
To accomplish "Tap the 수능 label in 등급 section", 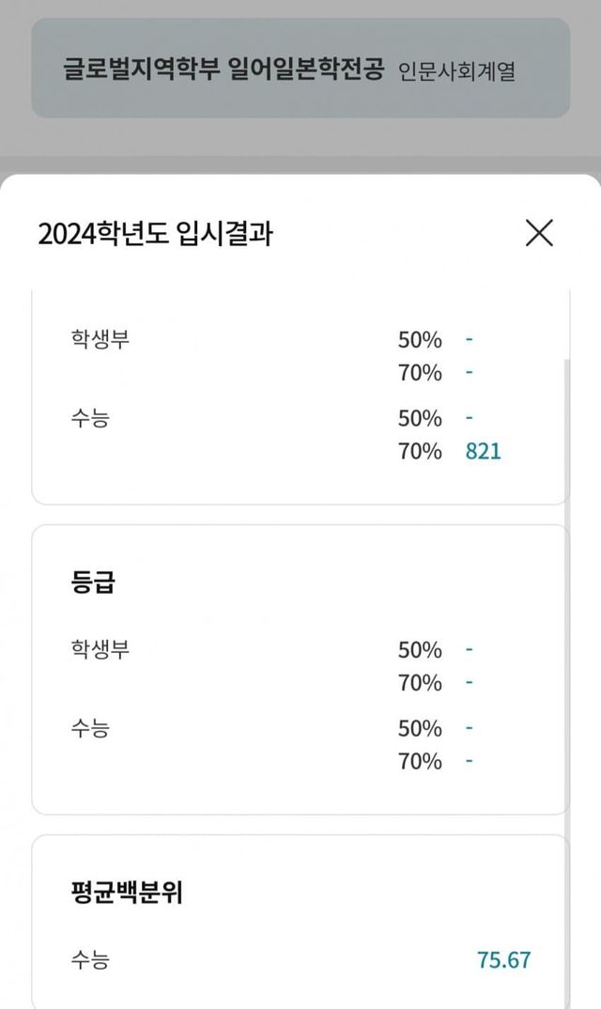I will [89, 728].
